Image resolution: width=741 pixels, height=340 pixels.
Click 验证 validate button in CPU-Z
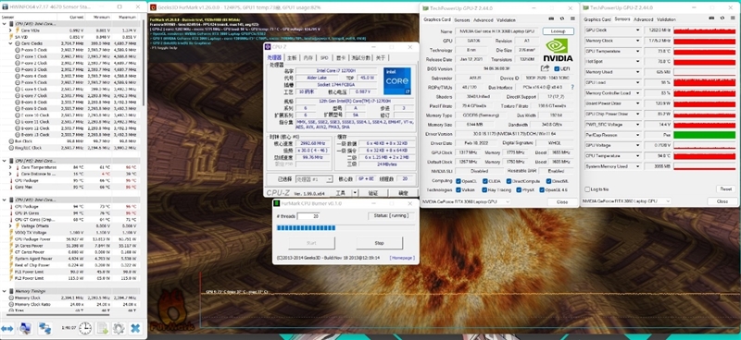click(373, 193)
